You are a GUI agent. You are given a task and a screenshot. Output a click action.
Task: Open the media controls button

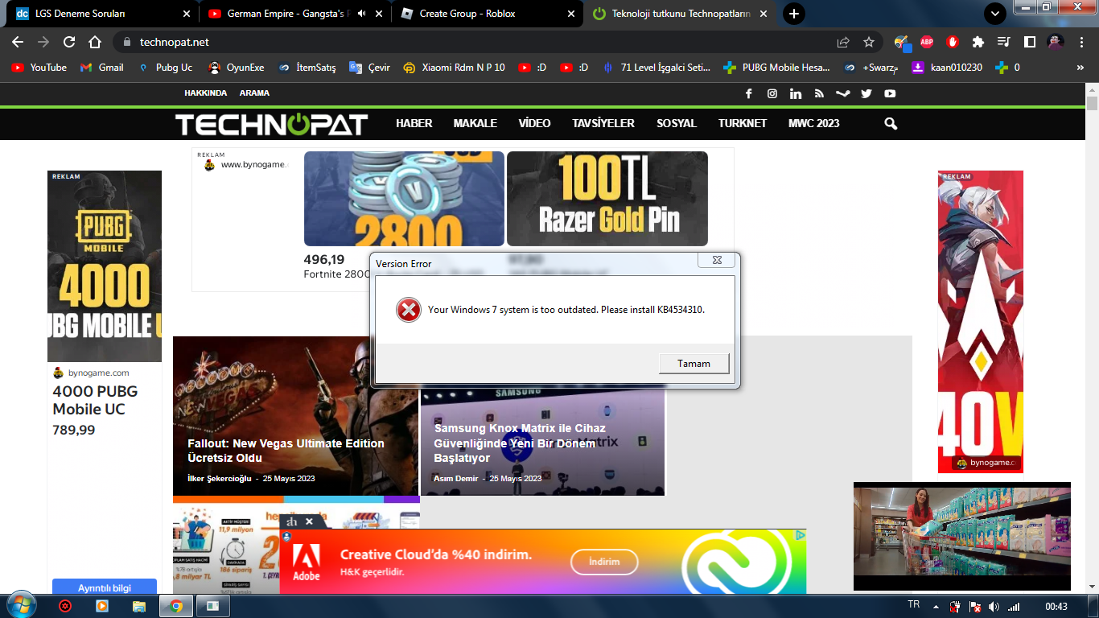coord(1004,42)
